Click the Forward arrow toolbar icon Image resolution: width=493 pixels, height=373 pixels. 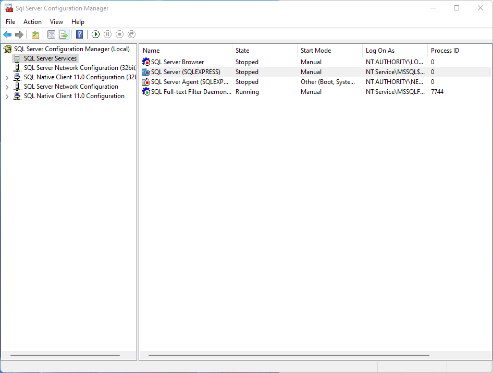[x=19, y=34]
